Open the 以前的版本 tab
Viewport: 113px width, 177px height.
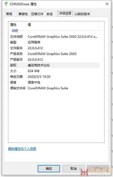pyautogui.click(x=82, y=14)
